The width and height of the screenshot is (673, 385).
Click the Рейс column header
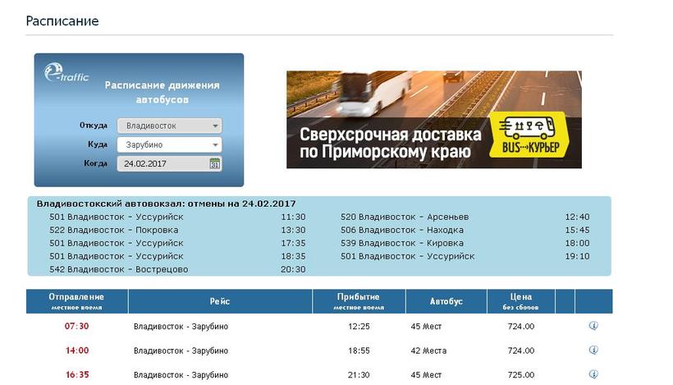tap(219, 301)
